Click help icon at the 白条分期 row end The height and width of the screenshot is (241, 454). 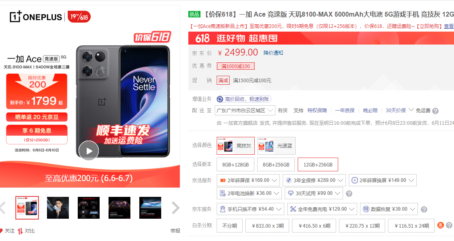pos(449,225)
